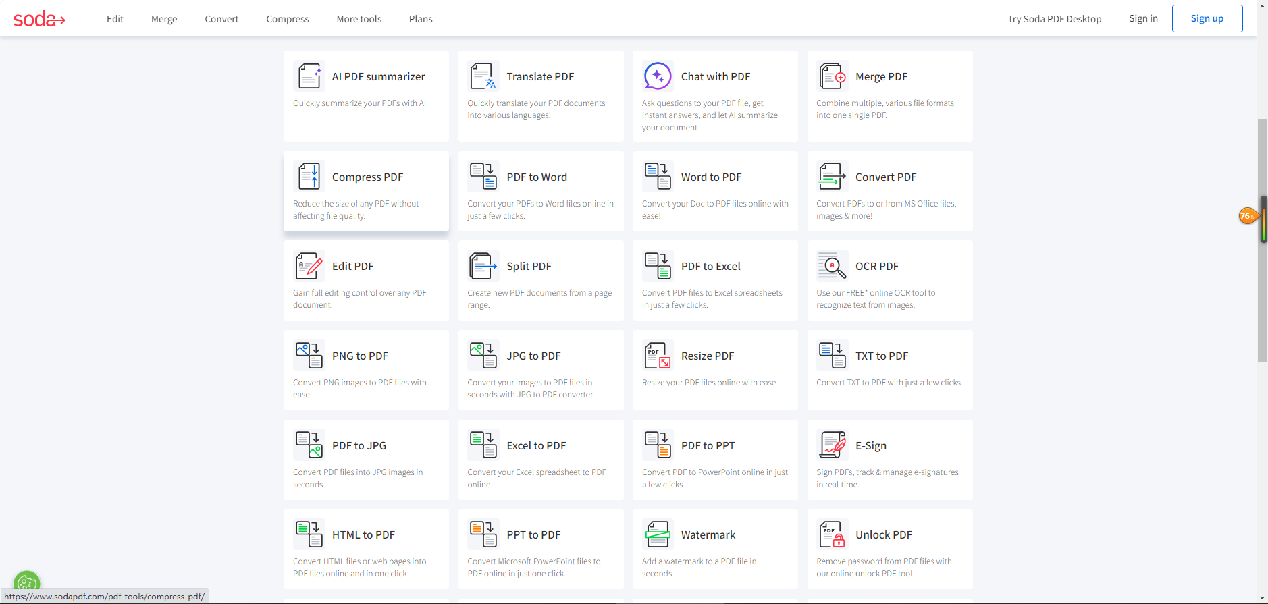Click the AI PDF summarizer icon
Screen dimensions: 1268x604
[309, 76]
